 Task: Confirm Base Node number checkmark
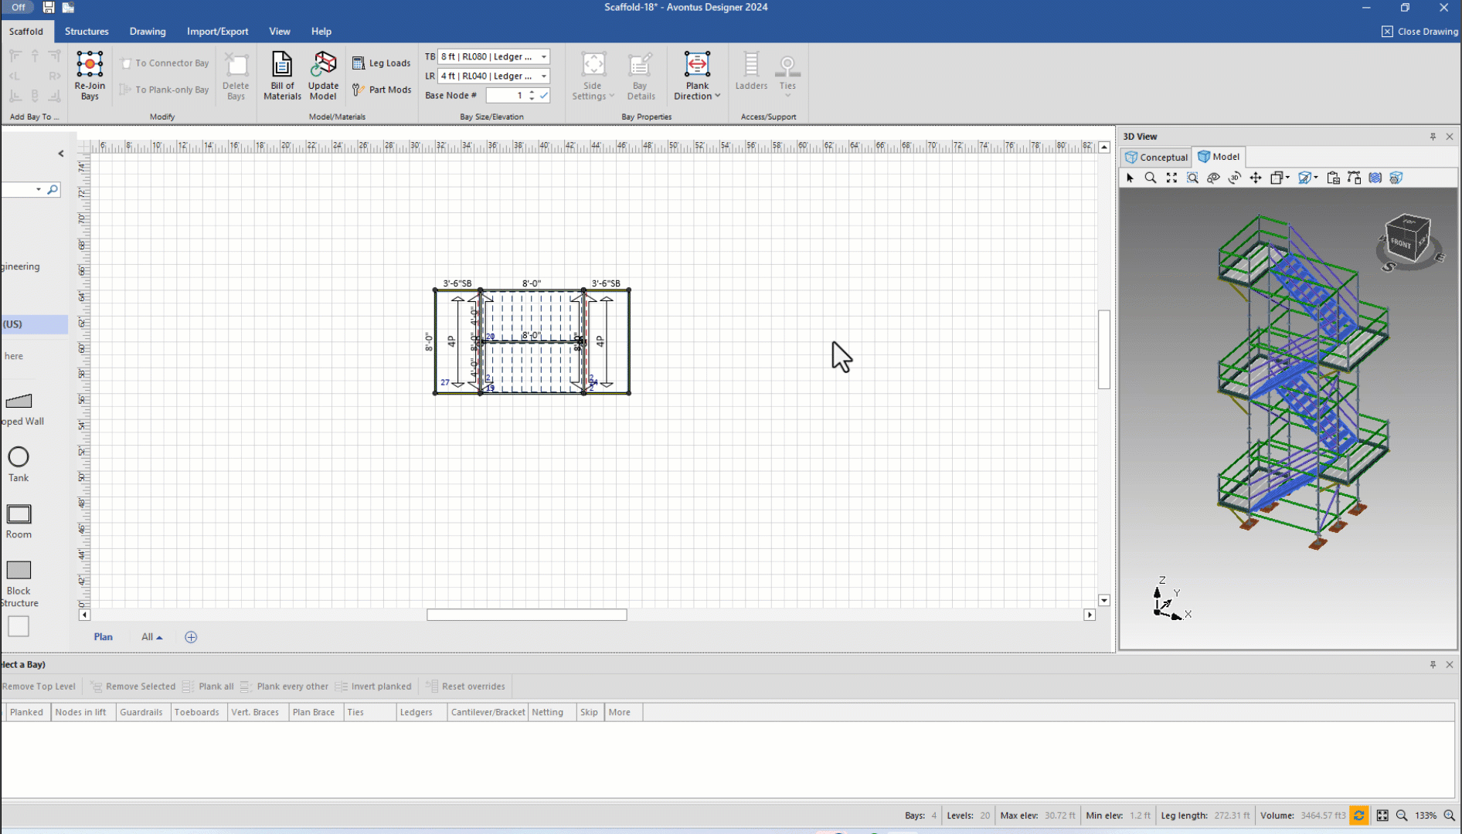pyautogui.click(x=544, y=96)
